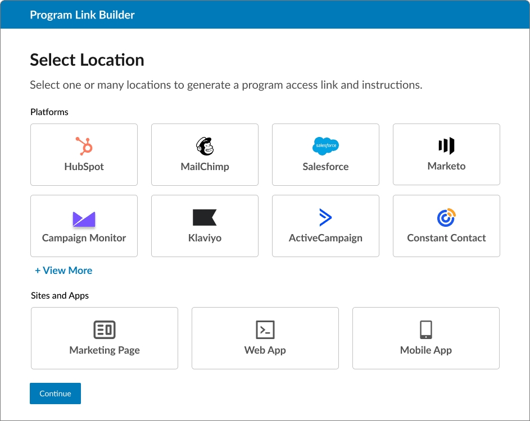The width and height of the screenshot is (530, 421).
Task: Click the HubSpot sprocket logo icon
Action: pyautogui.click(x=84, y=146)
